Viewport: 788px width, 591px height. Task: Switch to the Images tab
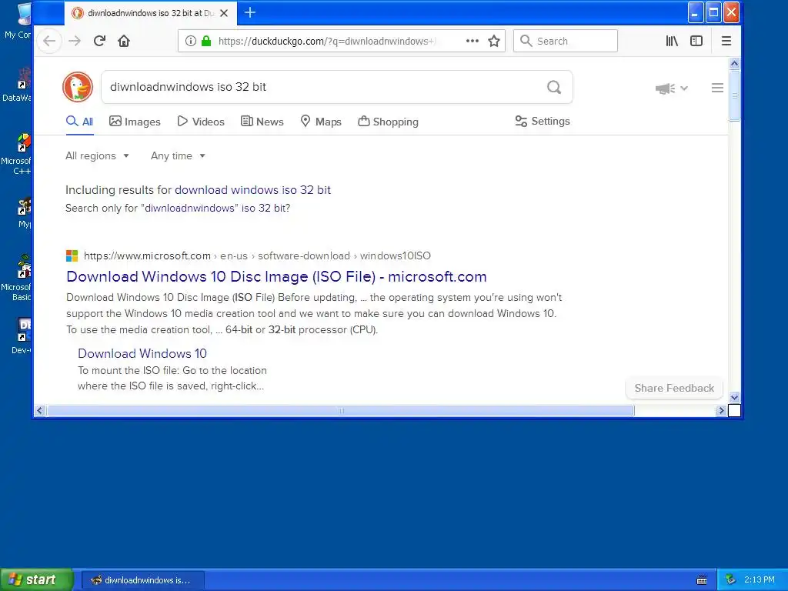click(x=135, y=122)
